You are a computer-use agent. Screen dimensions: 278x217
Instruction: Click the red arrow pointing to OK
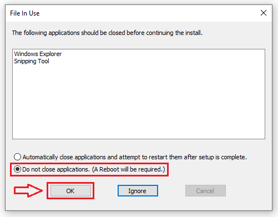pos(28,190)
